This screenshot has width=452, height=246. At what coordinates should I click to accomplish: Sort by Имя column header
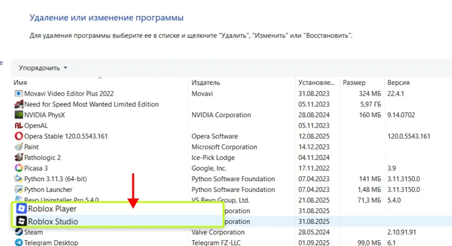20,82
